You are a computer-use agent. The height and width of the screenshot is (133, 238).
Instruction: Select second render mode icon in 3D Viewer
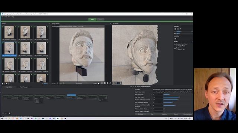point(116,83)
